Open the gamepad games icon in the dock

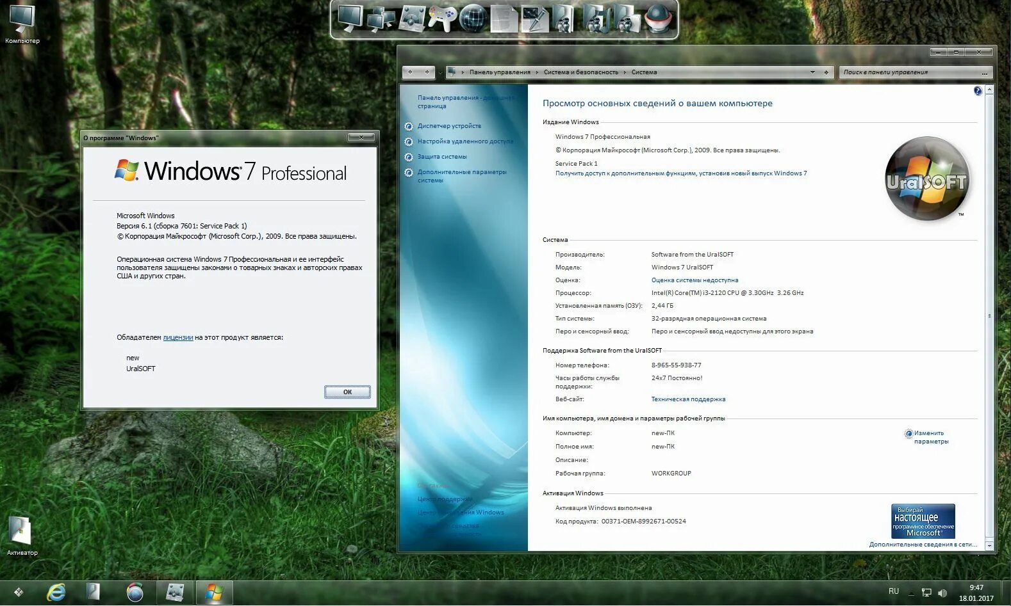(442, 19)
